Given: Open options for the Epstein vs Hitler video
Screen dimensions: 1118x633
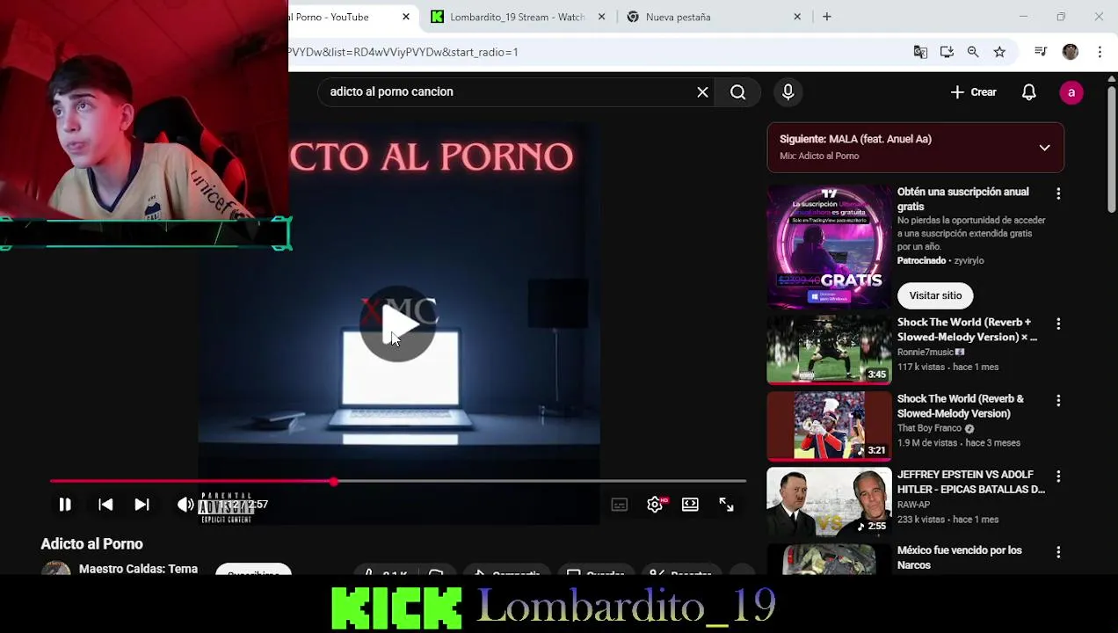Looking at the screenshot, I should click(x=1058, y=477).
